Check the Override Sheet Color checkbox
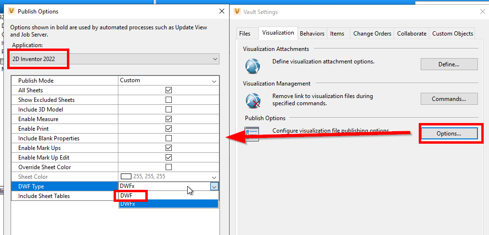Viewport: 489px width, 235px height. click(x=169, y=167)
